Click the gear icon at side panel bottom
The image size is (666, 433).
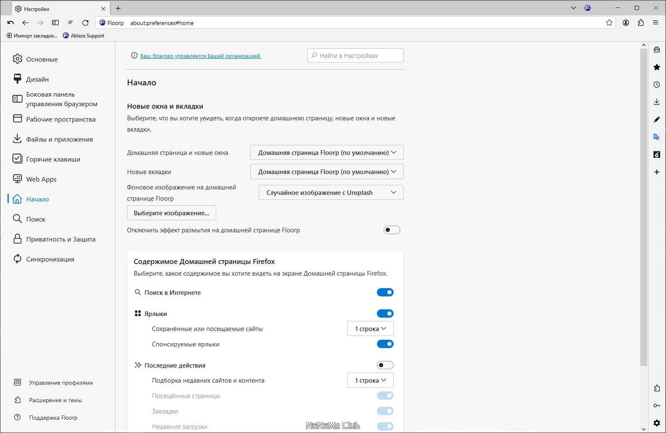pos(657,423)
